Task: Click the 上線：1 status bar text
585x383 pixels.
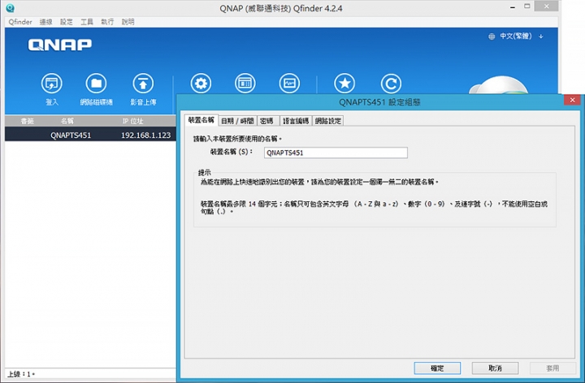Action: point(21,374)
